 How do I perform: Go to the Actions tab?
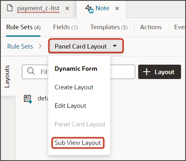(x=151, y=27)
